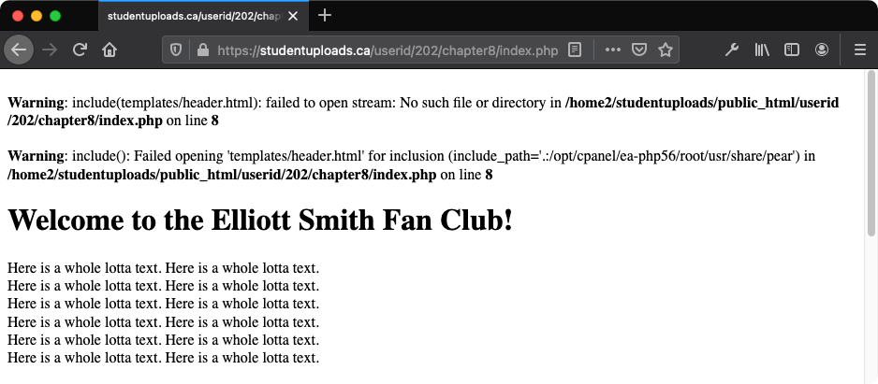Viewport: 878px width, 384px height.
Task: Go back to the previous page
Action: point(19,50)
